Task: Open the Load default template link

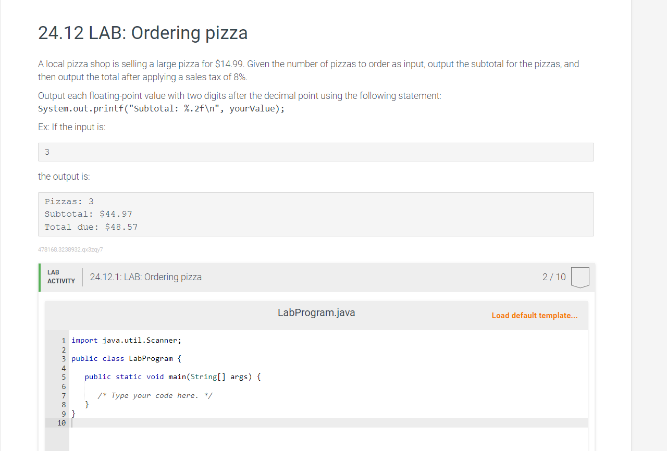Action: click(535, 316)
